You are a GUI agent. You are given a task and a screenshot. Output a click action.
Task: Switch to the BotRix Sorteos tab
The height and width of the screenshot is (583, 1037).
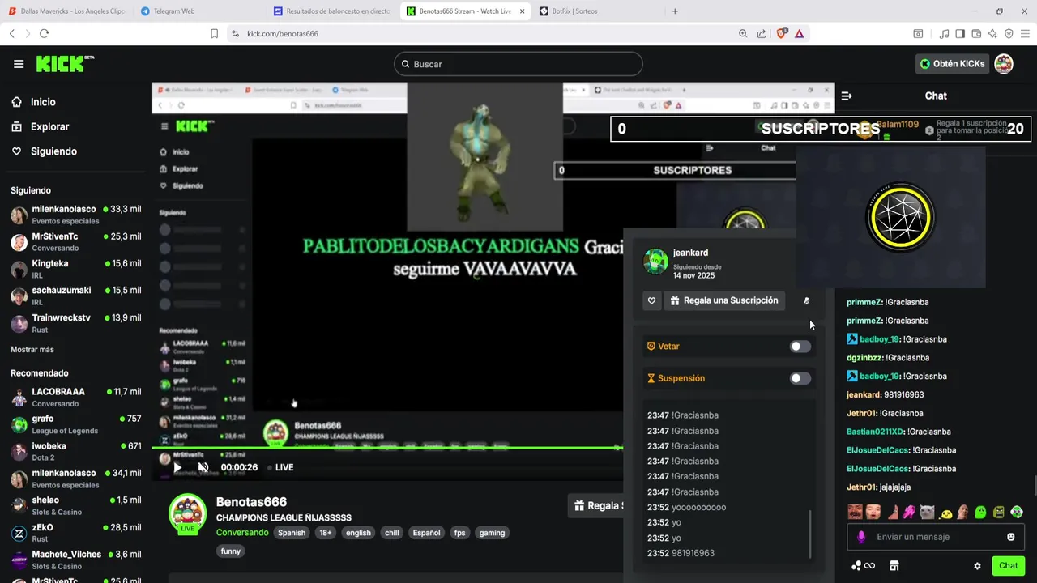pos(598,11)
